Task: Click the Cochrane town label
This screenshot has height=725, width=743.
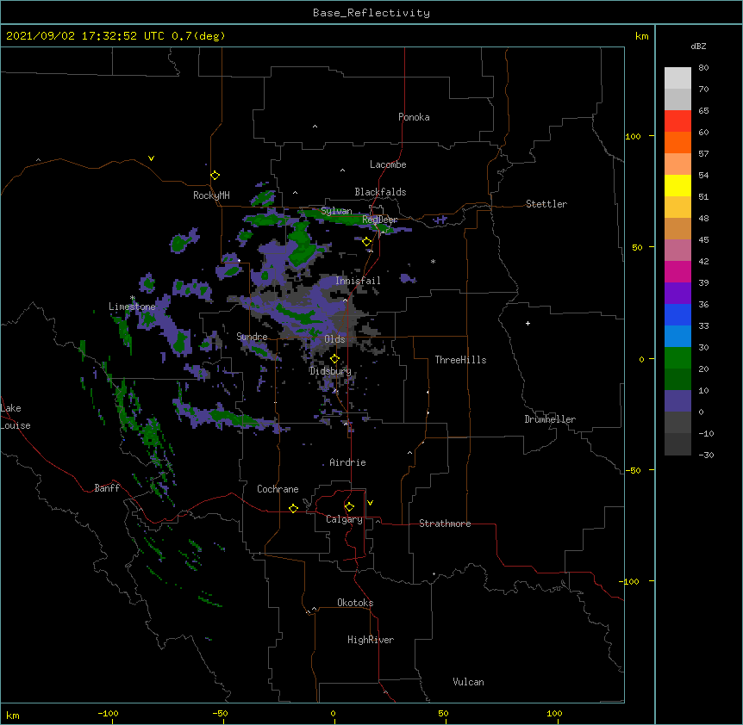Action: [x=278, y=489]
